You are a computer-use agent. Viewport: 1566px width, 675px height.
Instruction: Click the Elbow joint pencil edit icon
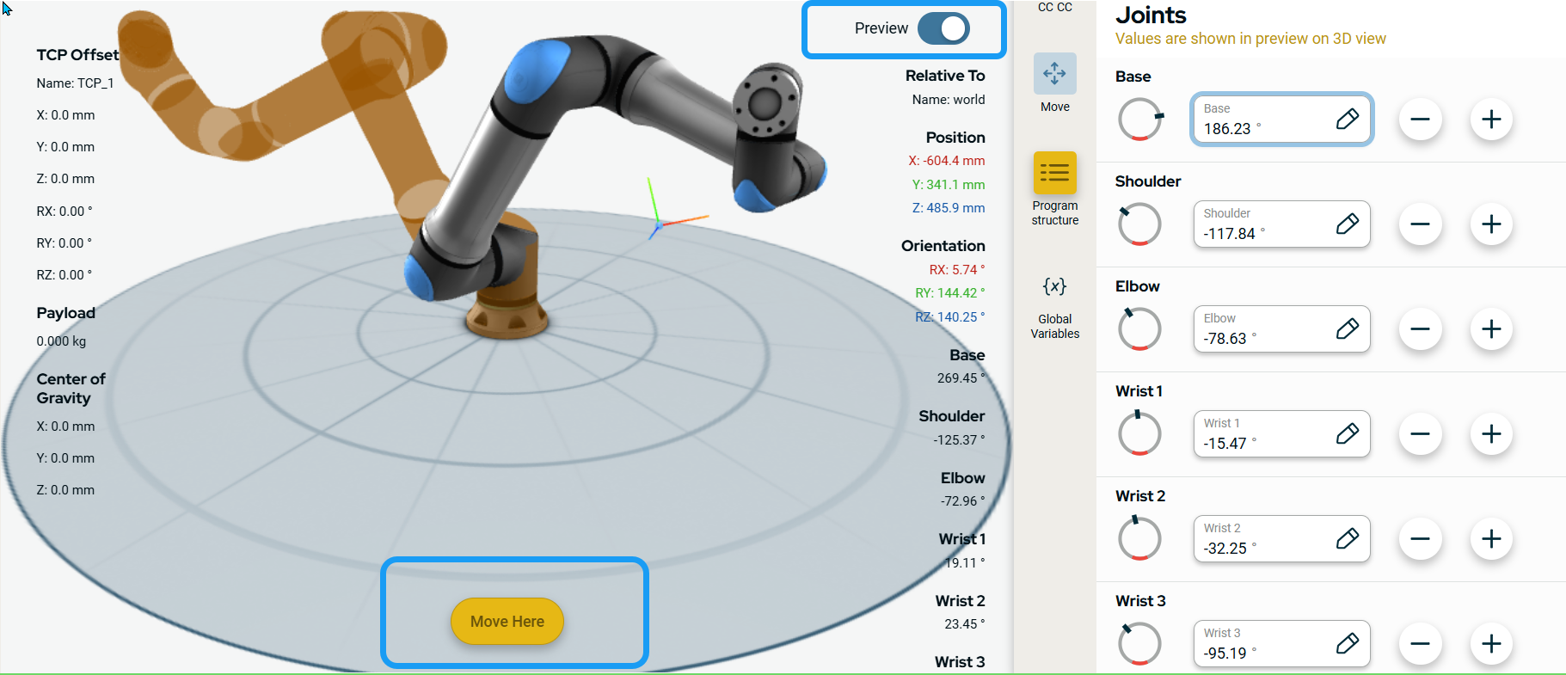[1347, 329]
